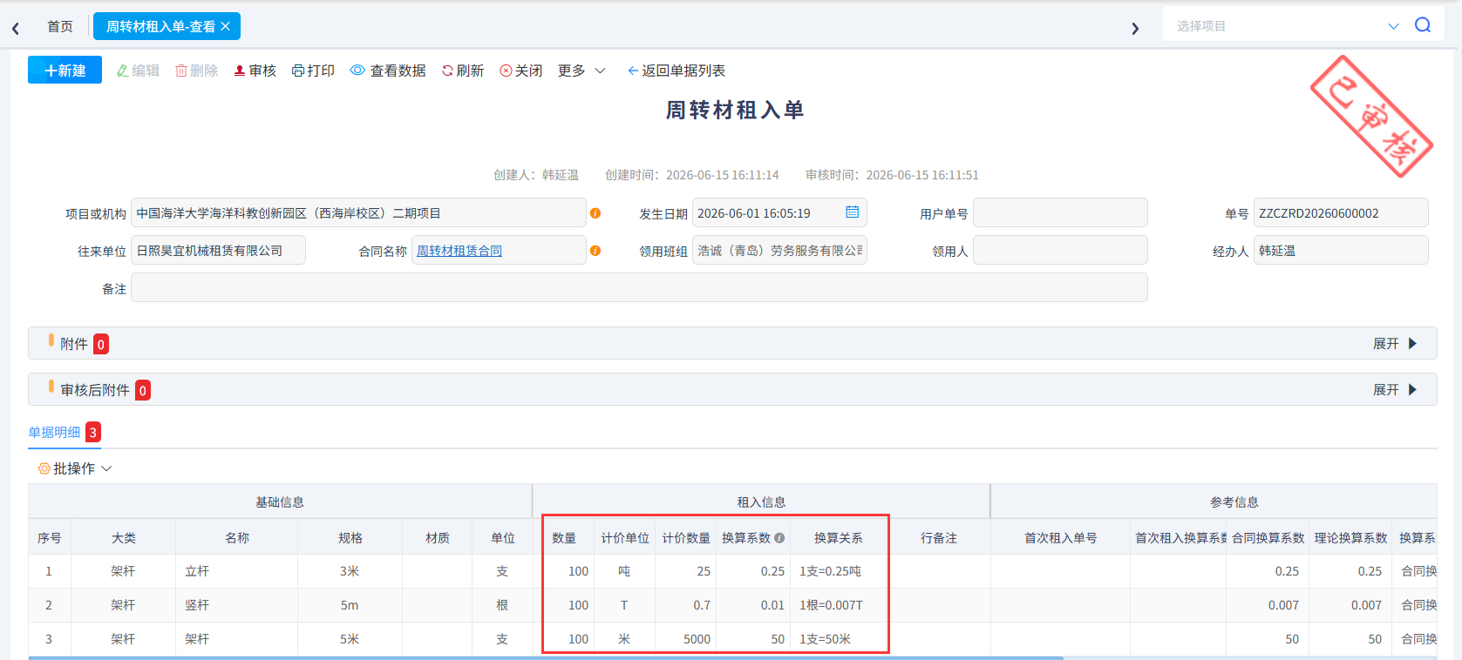1462x660 pixels.
Task: Open the 批操作 dropdown
Action: tap(75, 468)
